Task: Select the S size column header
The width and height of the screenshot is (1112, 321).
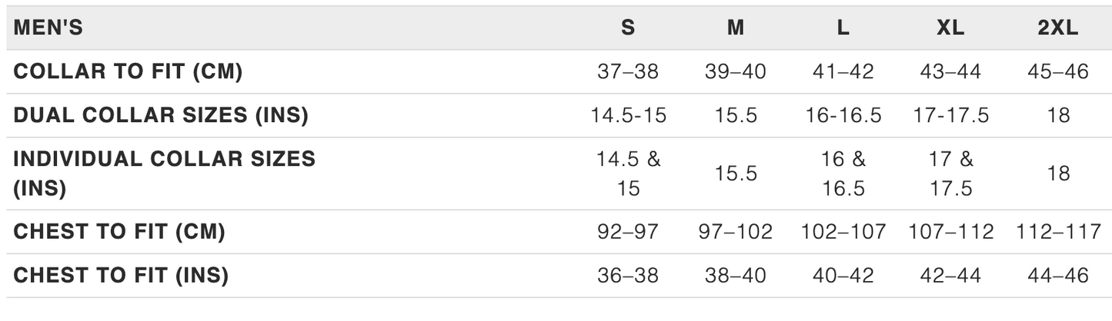Action: (x=628, y=28)
